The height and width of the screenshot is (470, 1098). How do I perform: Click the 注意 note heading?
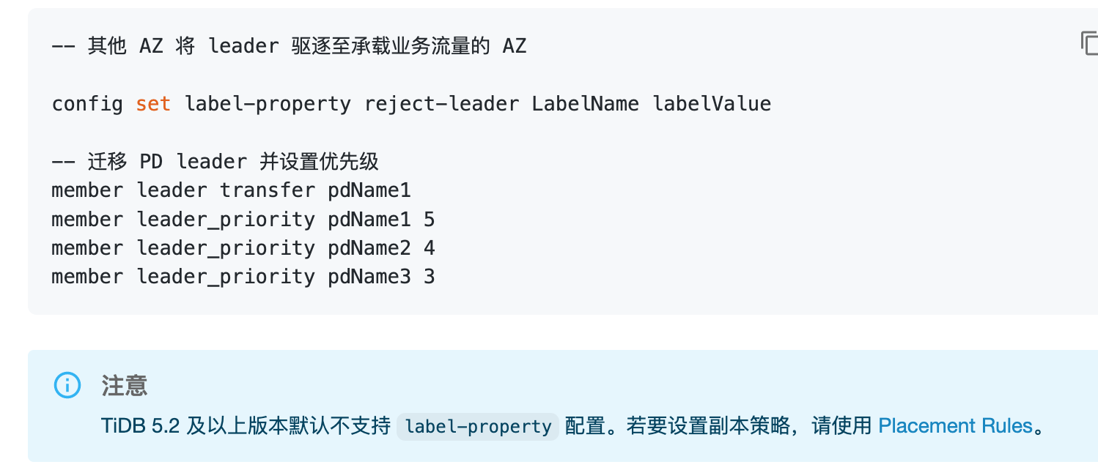click(125, 385)
